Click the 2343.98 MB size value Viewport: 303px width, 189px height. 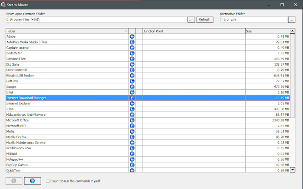pos(281,120)
